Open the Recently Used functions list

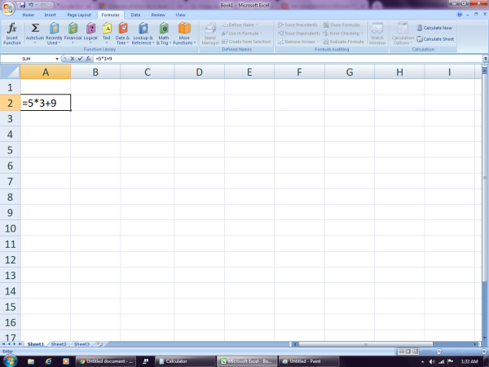54,33
